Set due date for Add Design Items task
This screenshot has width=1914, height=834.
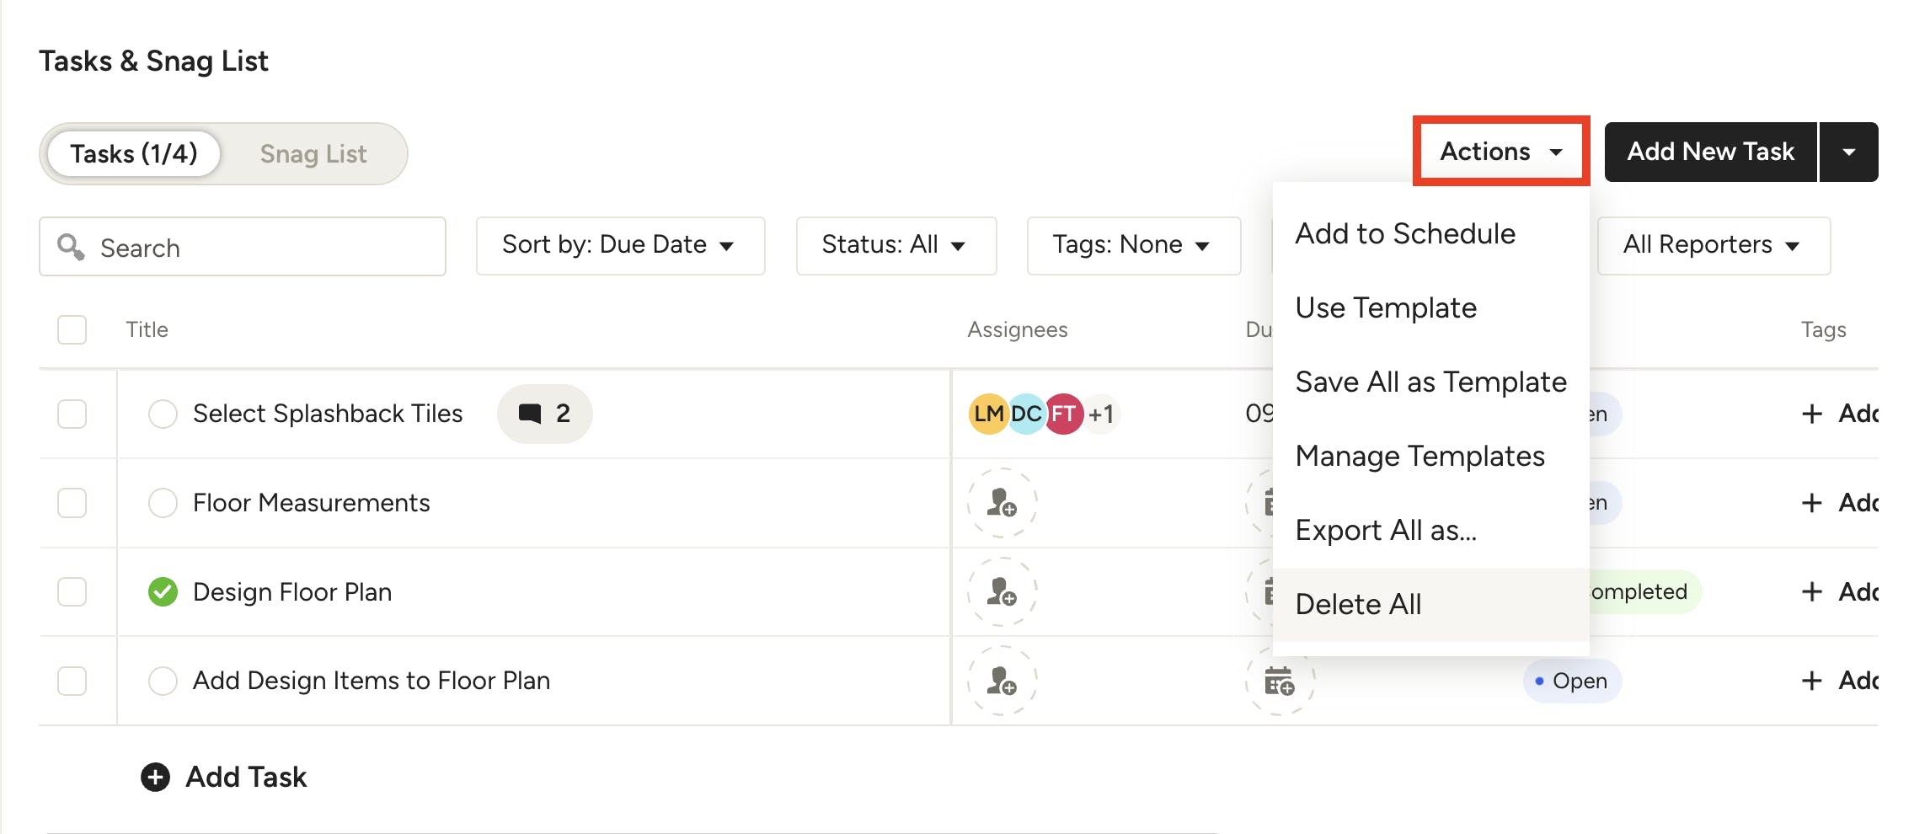1279,681
